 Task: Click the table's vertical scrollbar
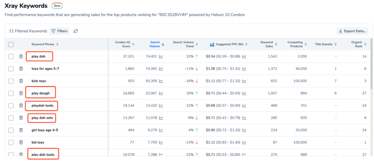point(371,63)
